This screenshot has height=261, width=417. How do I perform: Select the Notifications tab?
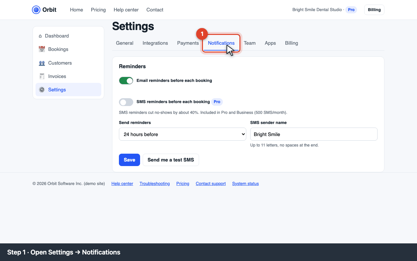click(x=221, y=43)
